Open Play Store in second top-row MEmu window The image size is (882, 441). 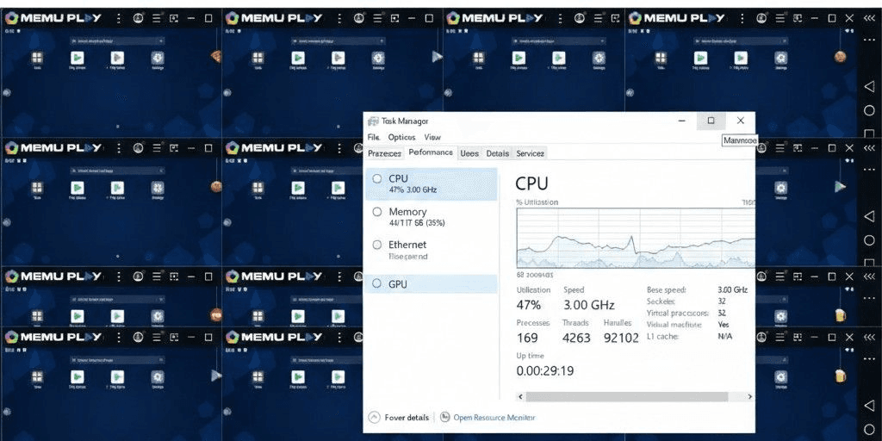(297, 58)
